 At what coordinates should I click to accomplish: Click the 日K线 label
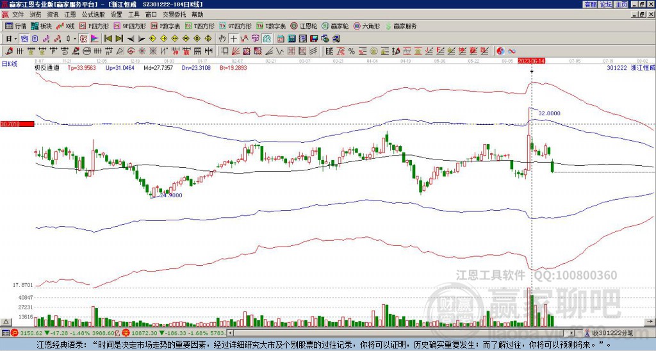[x=9, y=63]
